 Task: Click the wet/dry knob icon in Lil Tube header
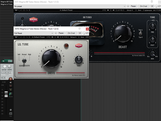click(84, 33)
